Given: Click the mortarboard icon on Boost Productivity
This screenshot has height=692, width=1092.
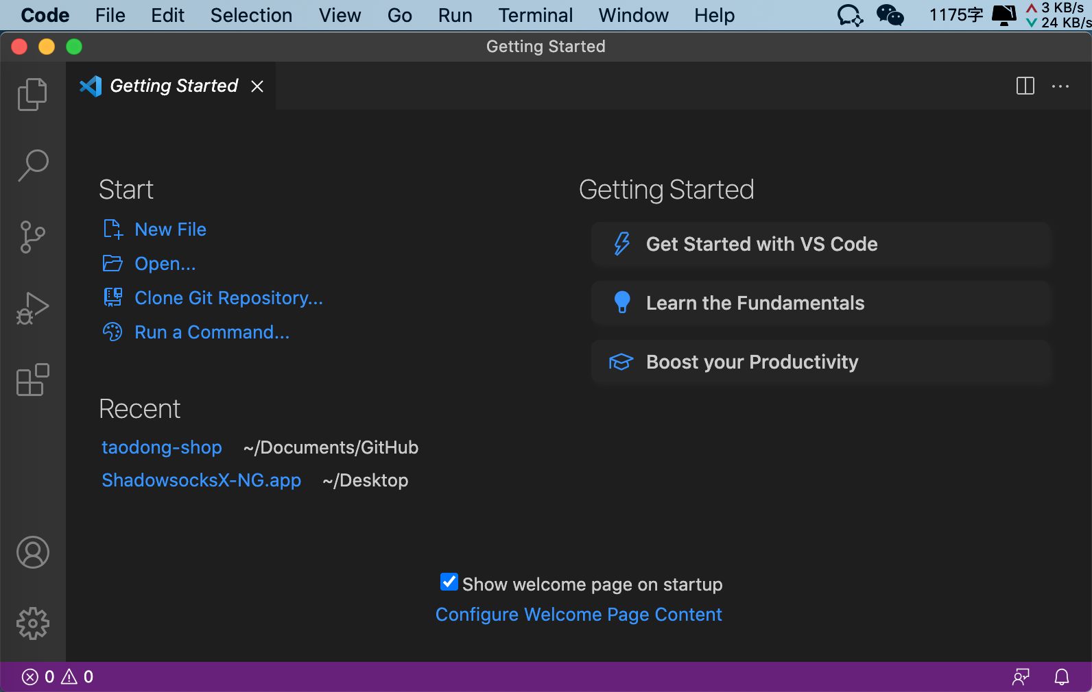Looking at the screenshot, I should (621, 362).
